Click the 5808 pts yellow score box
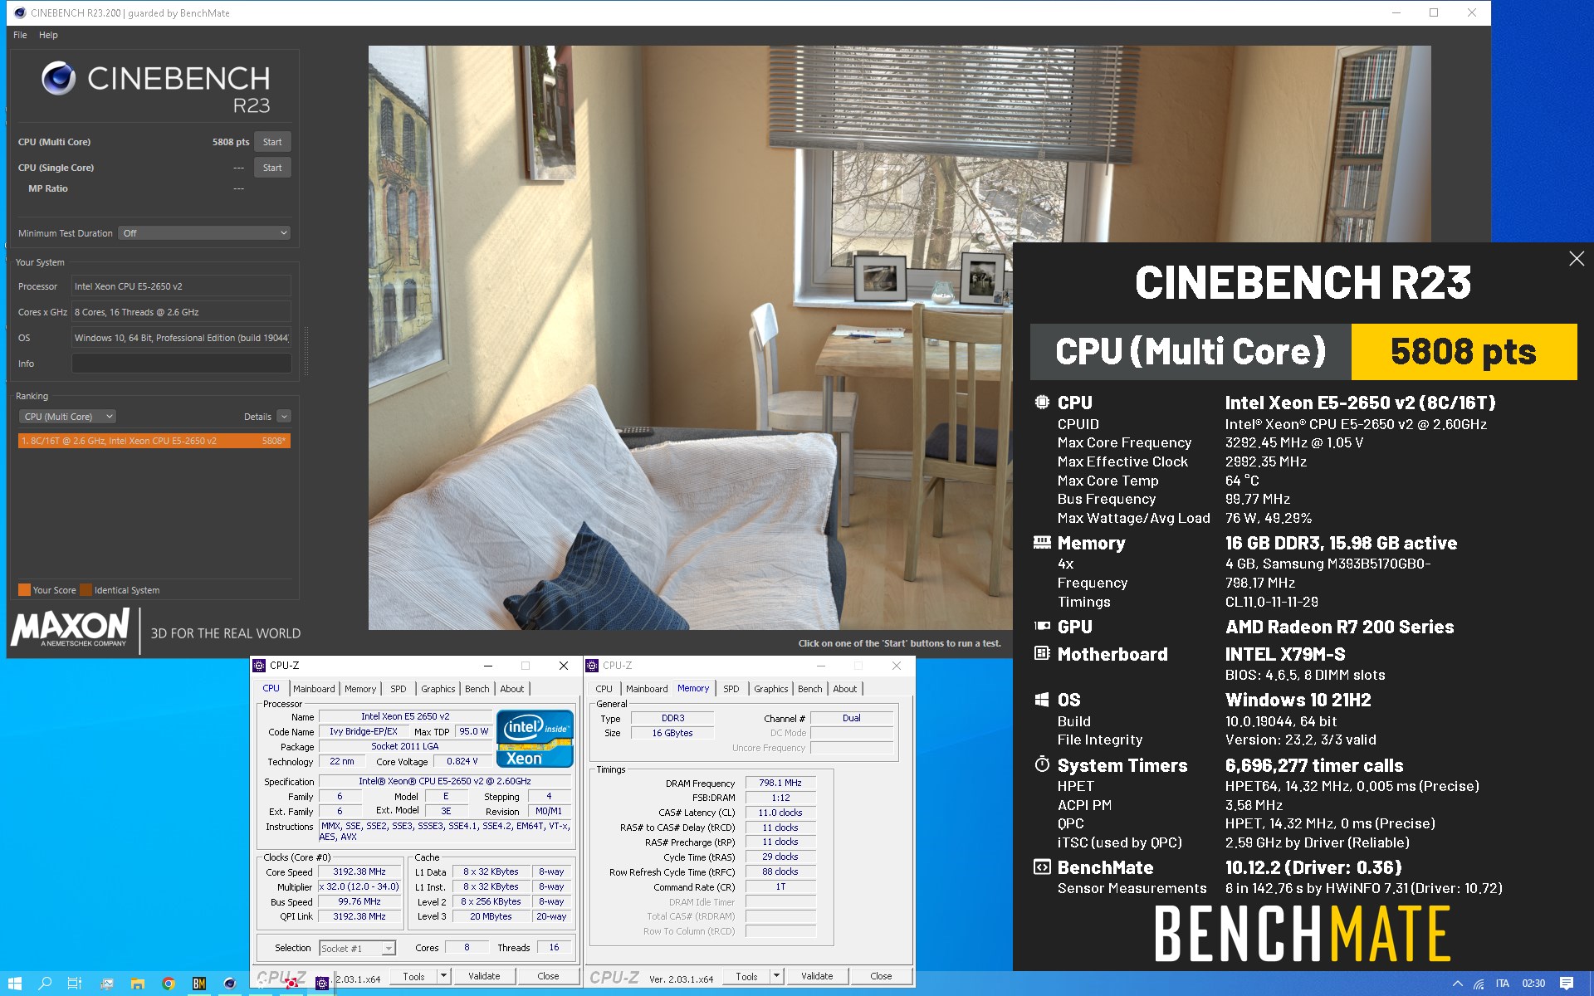Screen dimensions: 1594x996 1464,352
